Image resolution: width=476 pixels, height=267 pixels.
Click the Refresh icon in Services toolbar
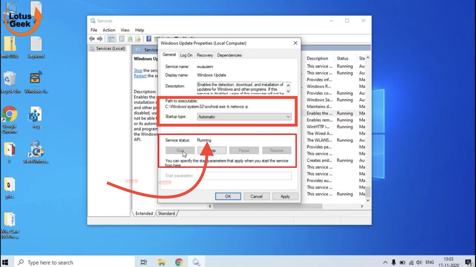pyautogui.click(x=130, y=39)
